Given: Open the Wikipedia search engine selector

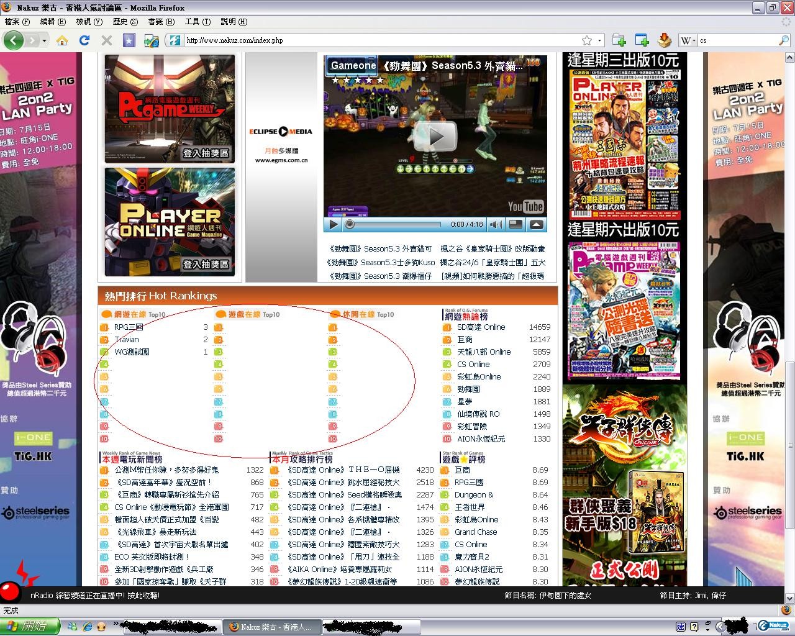Looking at the screenshot, I should (688, 40).
